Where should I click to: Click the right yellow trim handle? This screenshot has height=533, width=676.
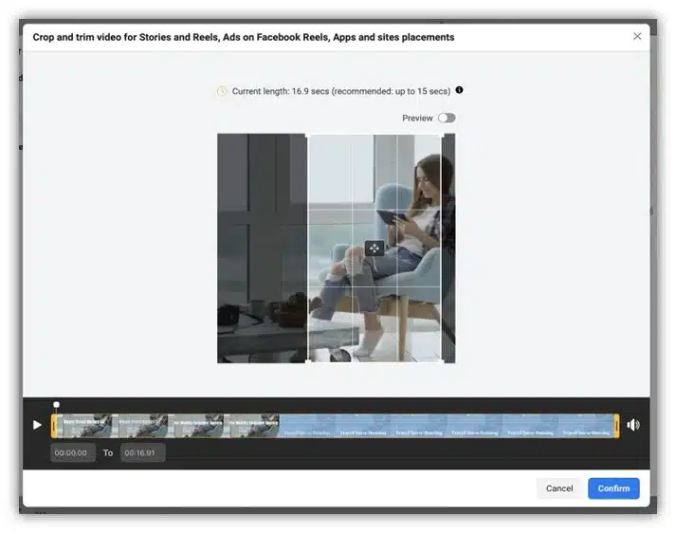(x=617, y=426)
